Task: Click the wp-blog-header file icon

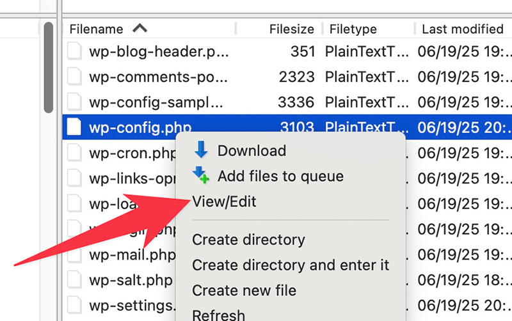Action: [74, 51]
